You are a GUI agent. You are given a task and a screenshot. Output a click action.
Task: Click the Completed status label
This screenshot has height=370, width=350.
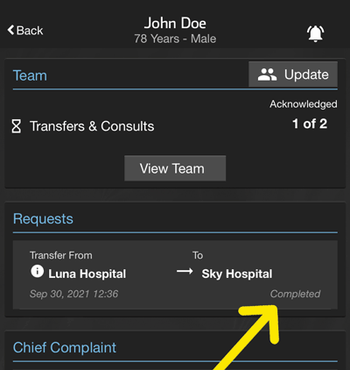pyautogui.click(x=295, y=294)
